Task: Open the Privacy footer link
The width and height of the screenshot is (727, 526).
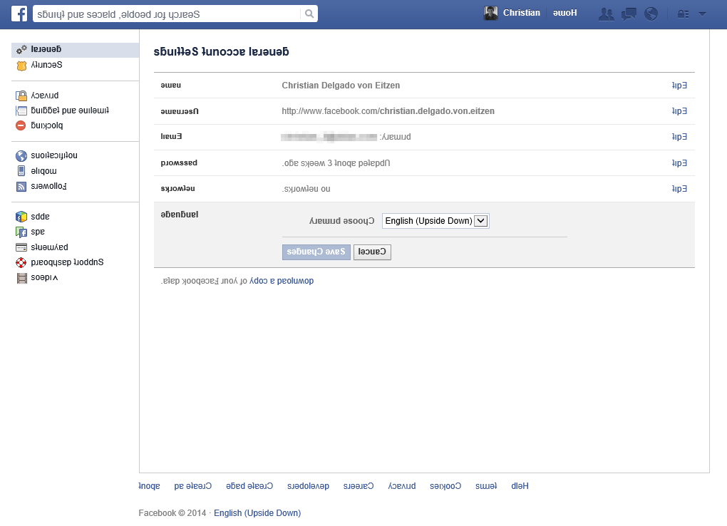Action: click(x=402, y=485)
